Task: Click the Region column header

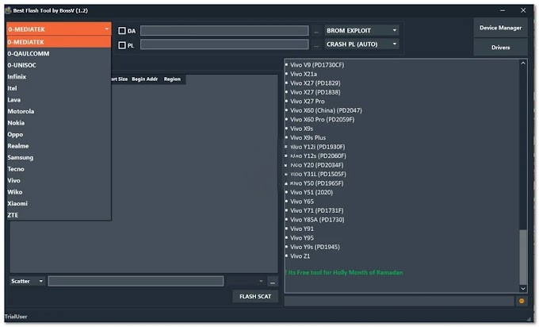Action: tap(172, 79)
